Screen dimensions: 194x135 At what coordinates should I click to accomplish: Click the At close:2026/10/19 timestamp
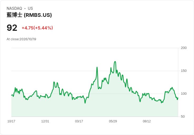click(x=21, y=39)
